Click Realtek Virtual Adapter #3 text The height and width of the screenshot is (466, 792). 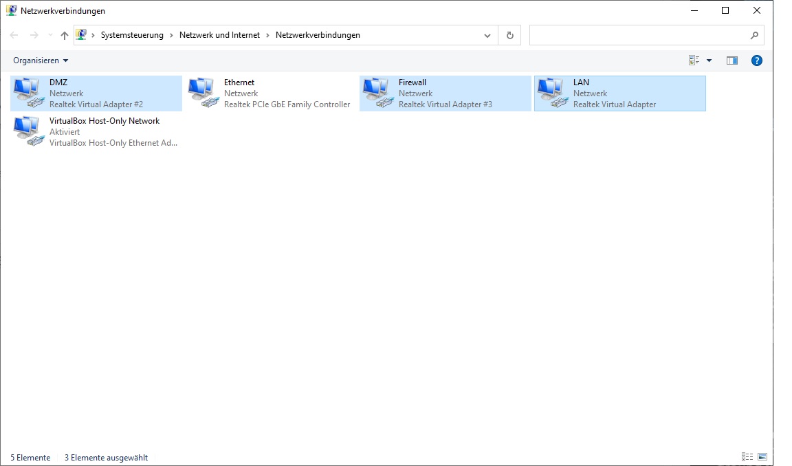click(445, 104)
